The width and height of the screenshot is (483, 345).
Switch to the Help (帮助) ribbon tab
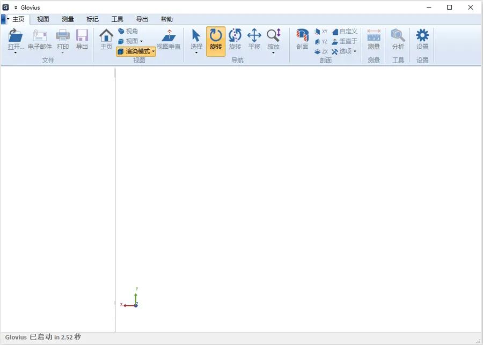tap(167, 19)
